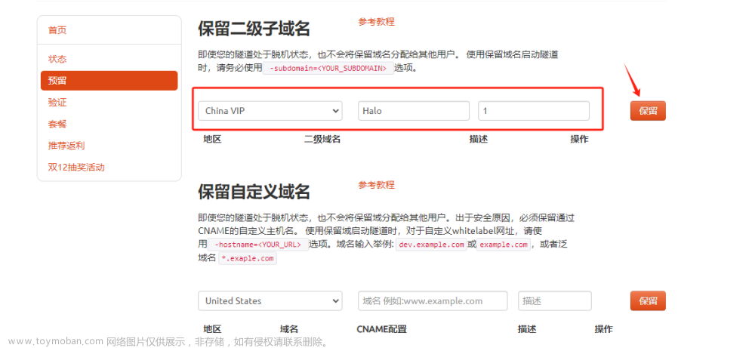Open the 推荐返利 sidebar link

(x=66, y=146)
